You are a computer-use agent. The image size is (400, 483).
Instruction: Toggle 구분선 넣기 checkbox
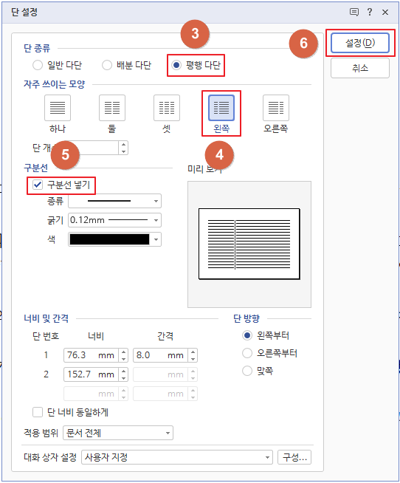38,185
